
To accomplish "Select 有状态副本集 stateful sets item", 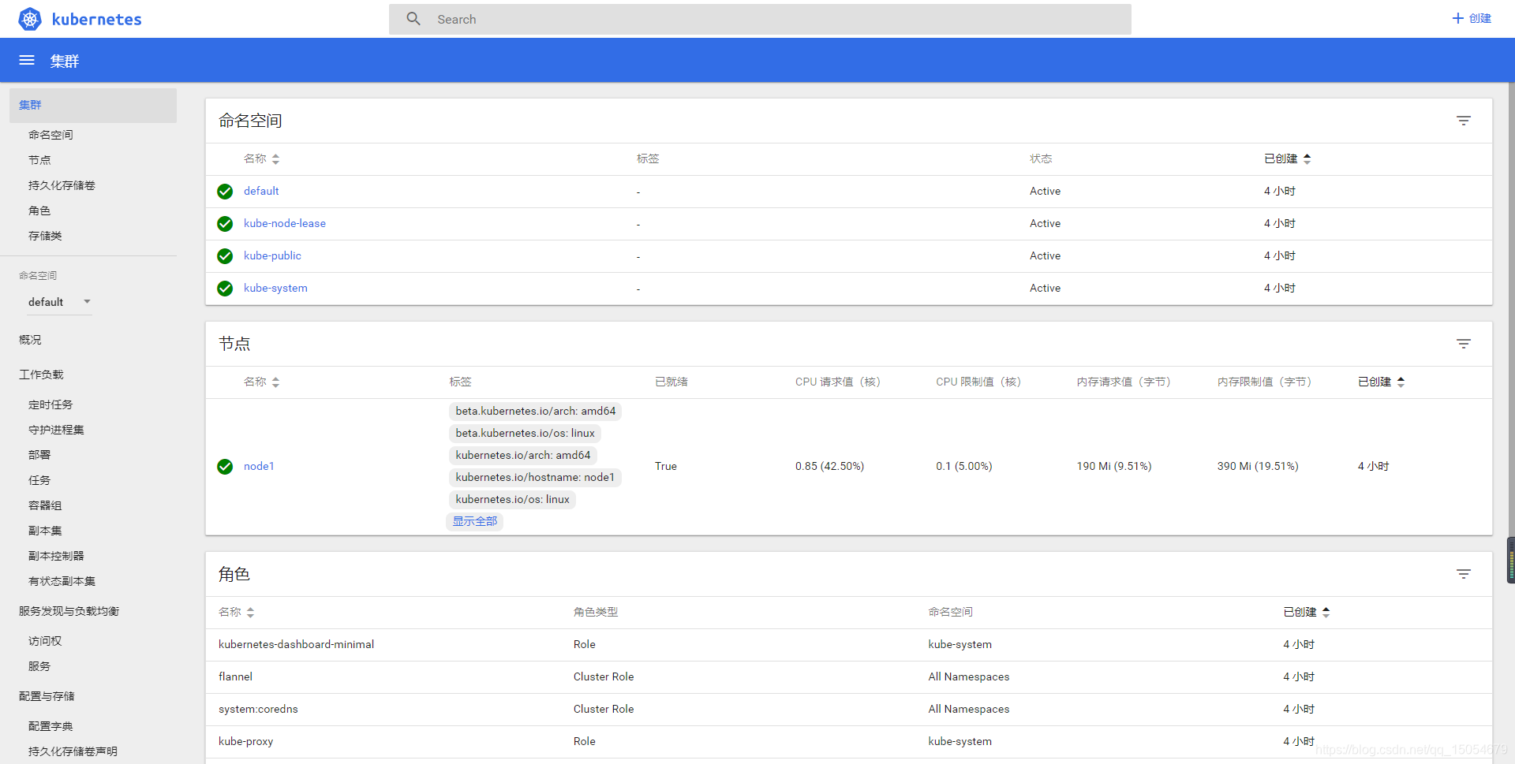I will pos(62,581).
